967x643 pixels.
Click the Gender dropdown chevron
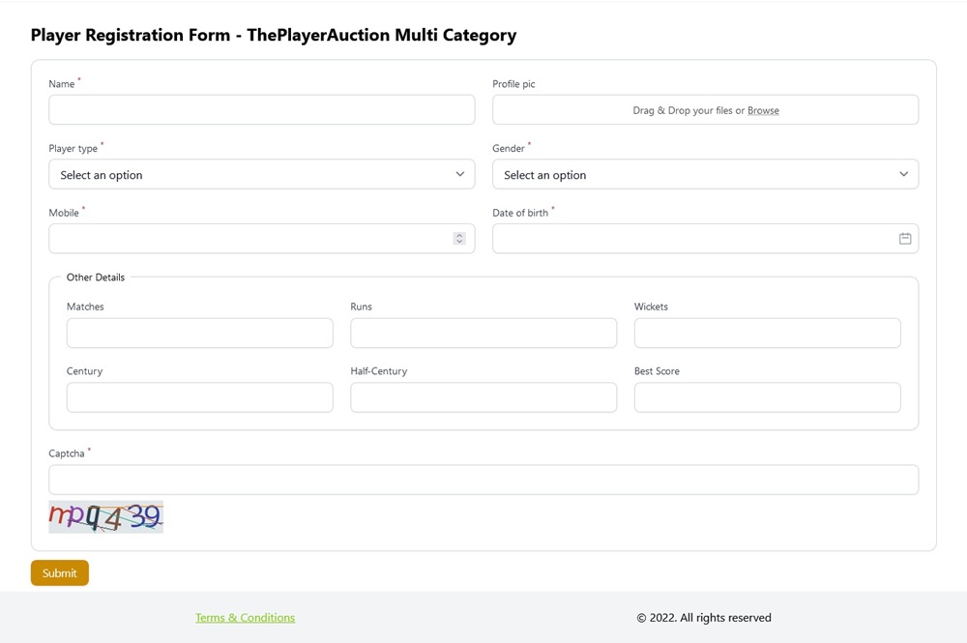tap(904, 174)
